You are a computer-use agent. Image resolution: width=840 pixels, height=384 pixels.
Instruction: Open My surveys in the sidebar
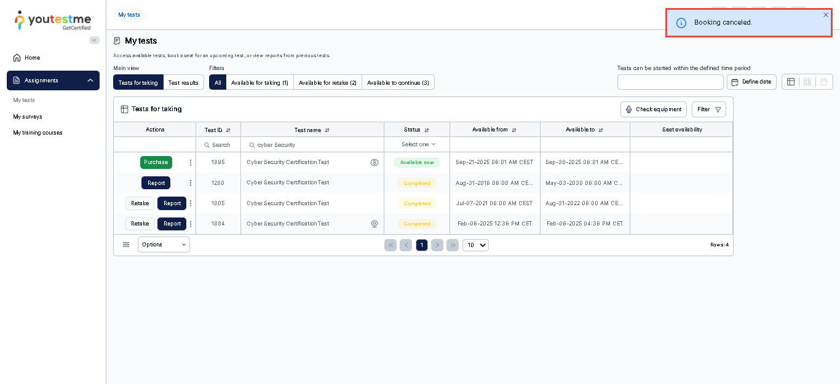click(28, 117)
